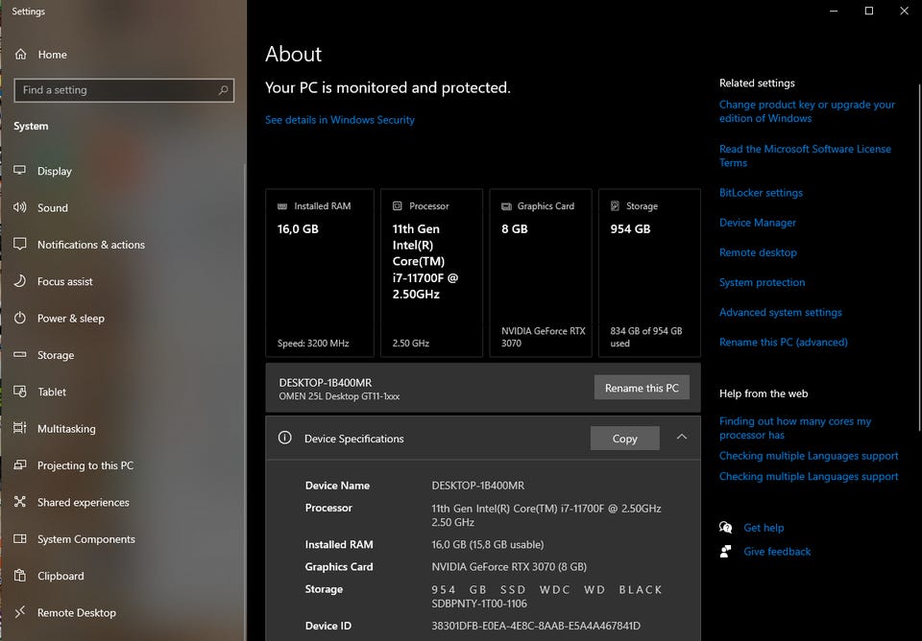Image resolution: width=922 pixels, height=641 pixels.
Task: Click the DESKTOP-1B400MR Device Name value
Action: (477, 486)
